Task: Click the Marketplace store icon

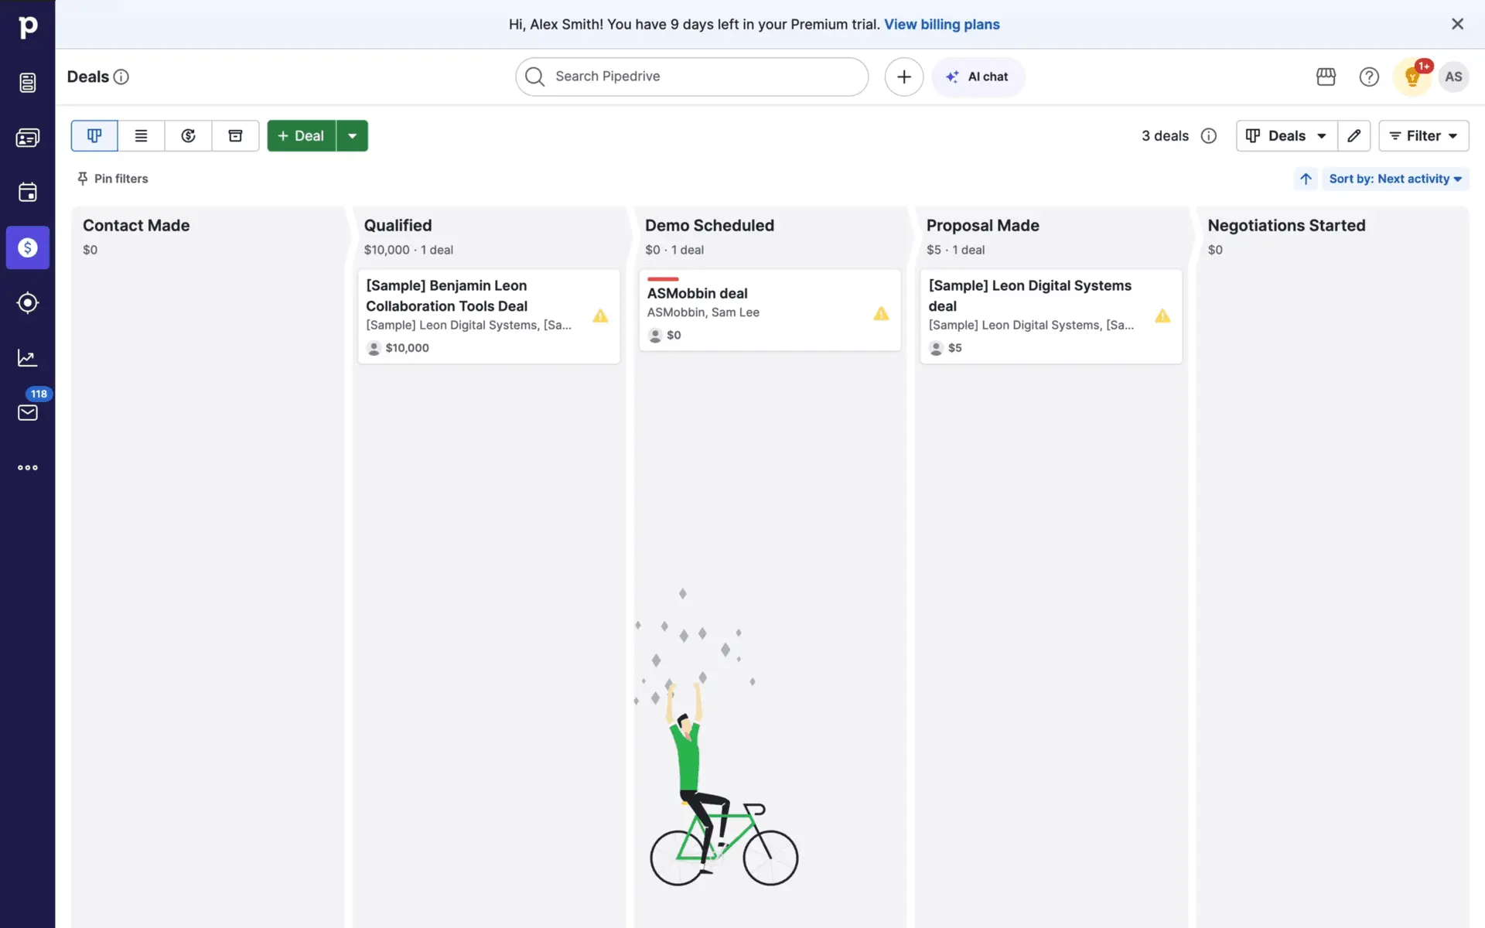Action: pyautogui.click(x=1326, y=77)
